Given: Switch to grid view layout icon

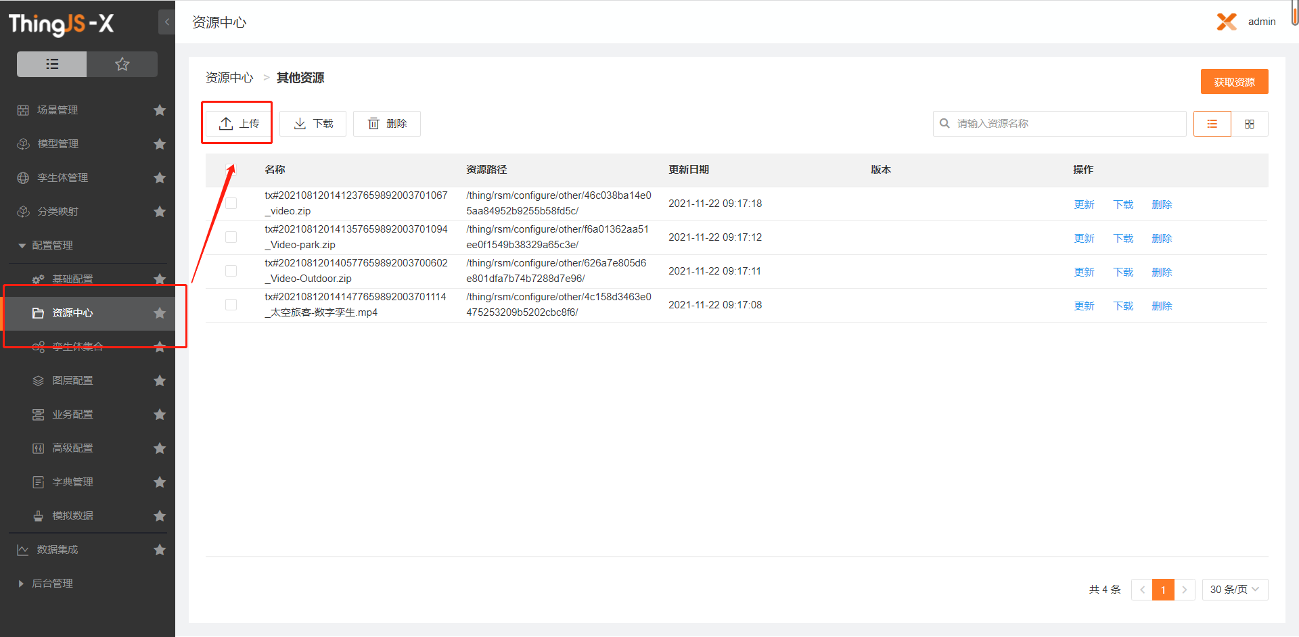Looking at the screenshot, I should click(x=1249, y=124).
